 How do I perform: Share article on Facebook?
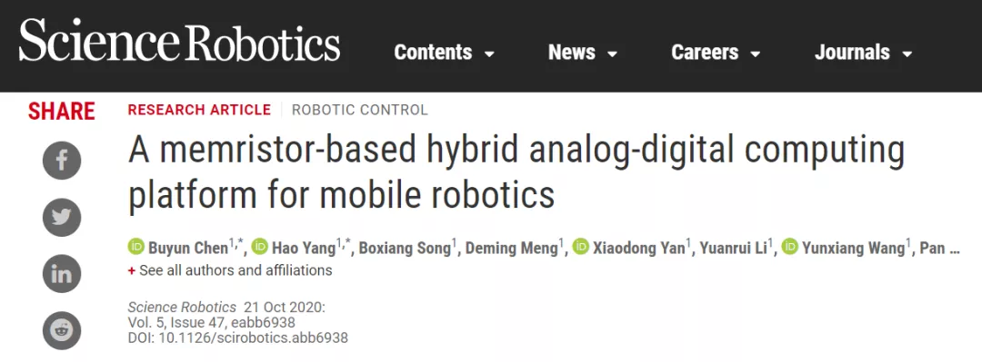tap(62, 161)
